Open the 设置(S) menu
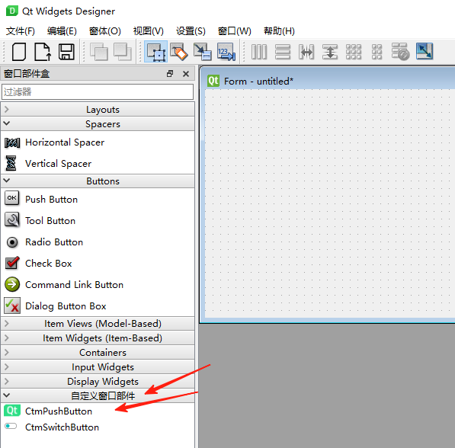This screenshot has width=455, height=448. [191, 31]
